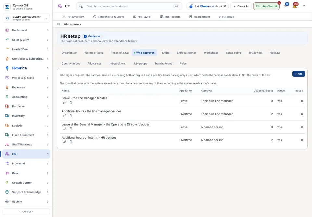Switch to Types of leave sub-tab

tap(120, 53)
